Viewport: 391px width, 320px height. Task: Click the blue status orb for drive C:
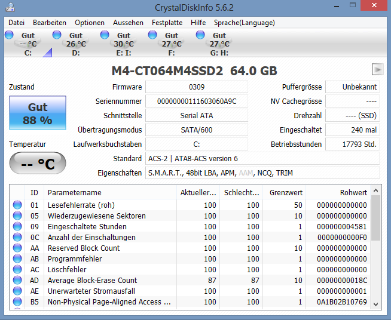[9, 35]
